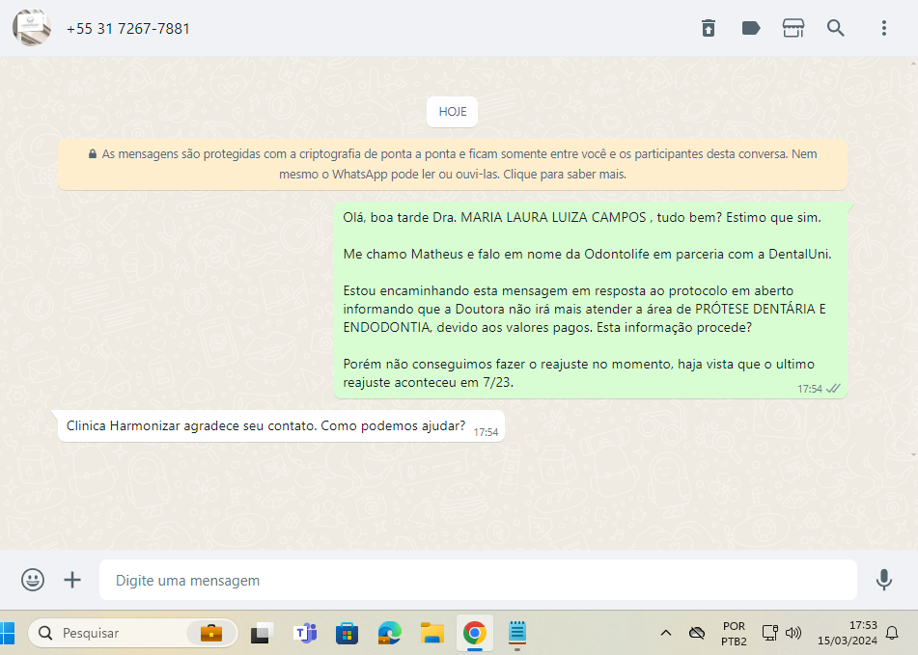The image size is (918, 655).
Task: Open Microsoft Teams from the taskbar
Action: [x=305, y=633]
